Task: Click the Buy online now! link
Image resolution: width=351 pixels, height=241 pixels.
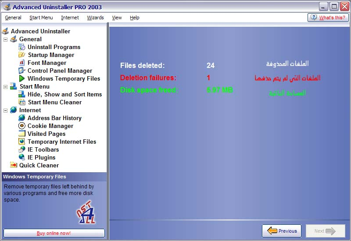Action: pyautogui.click(x=54, y=233)
